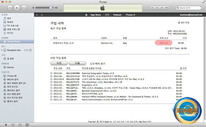Open the 도서 tab

click(107, 15)
